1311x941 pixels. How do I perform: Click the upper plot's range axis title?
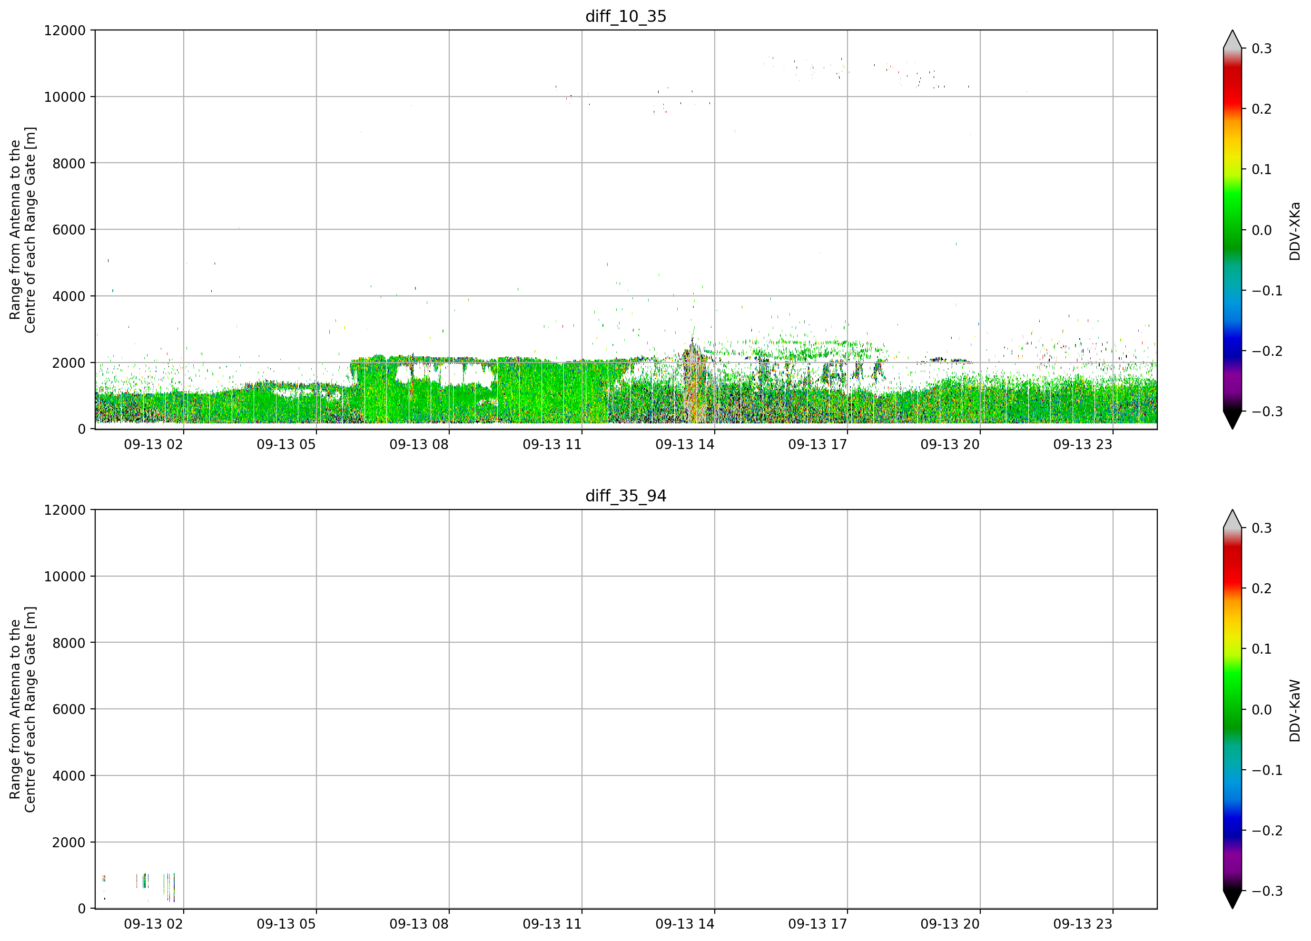click(x=22, y=230)
